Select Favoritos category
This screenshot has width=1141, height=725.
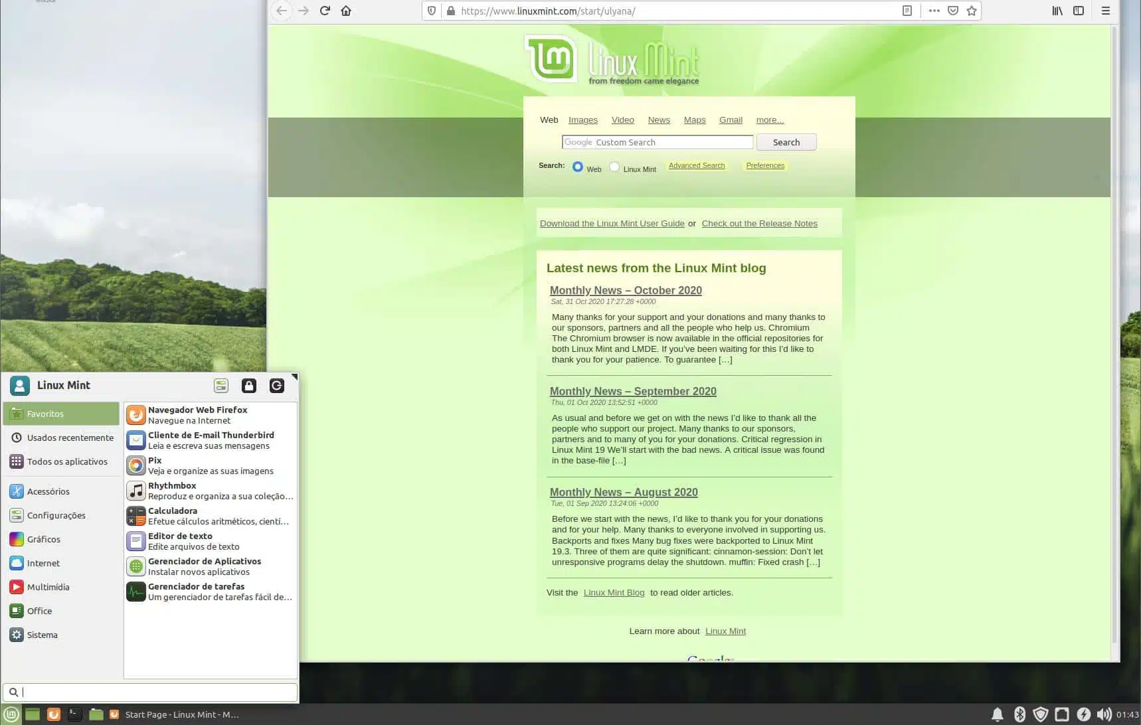(x=61, y=414)
